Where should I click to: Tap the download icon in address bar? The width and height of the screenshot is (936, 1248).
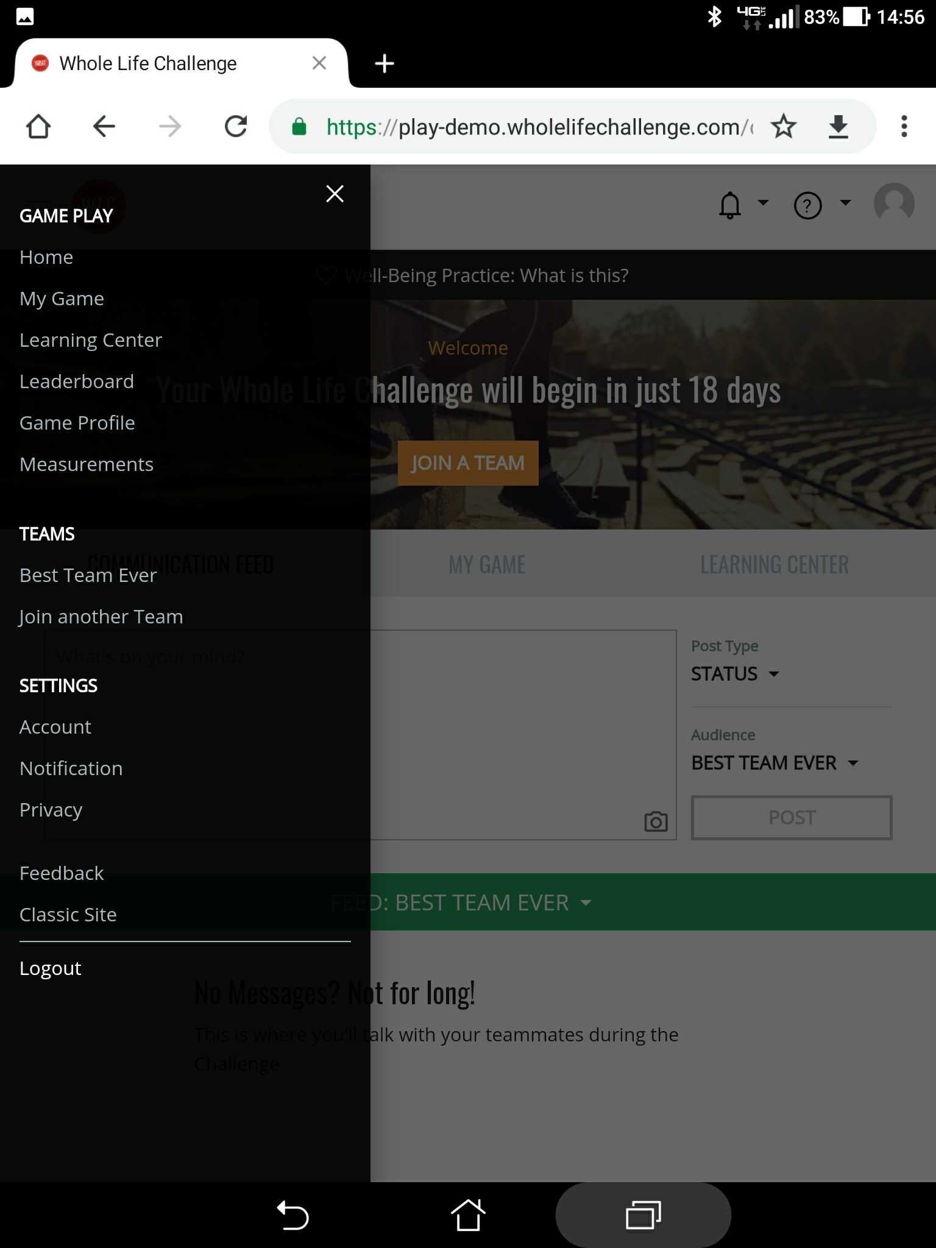[838, 127]
